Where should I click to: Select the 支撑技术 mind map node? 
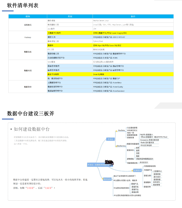coord(137,170)
